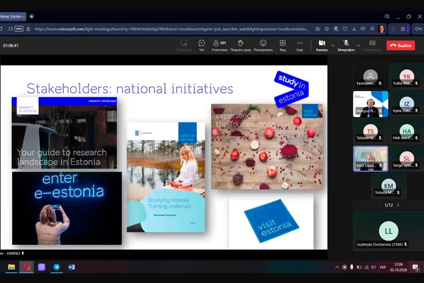The image size is (424, 283).
Task: Open the browser easy setup sliders icon
Action: [372, 29]
